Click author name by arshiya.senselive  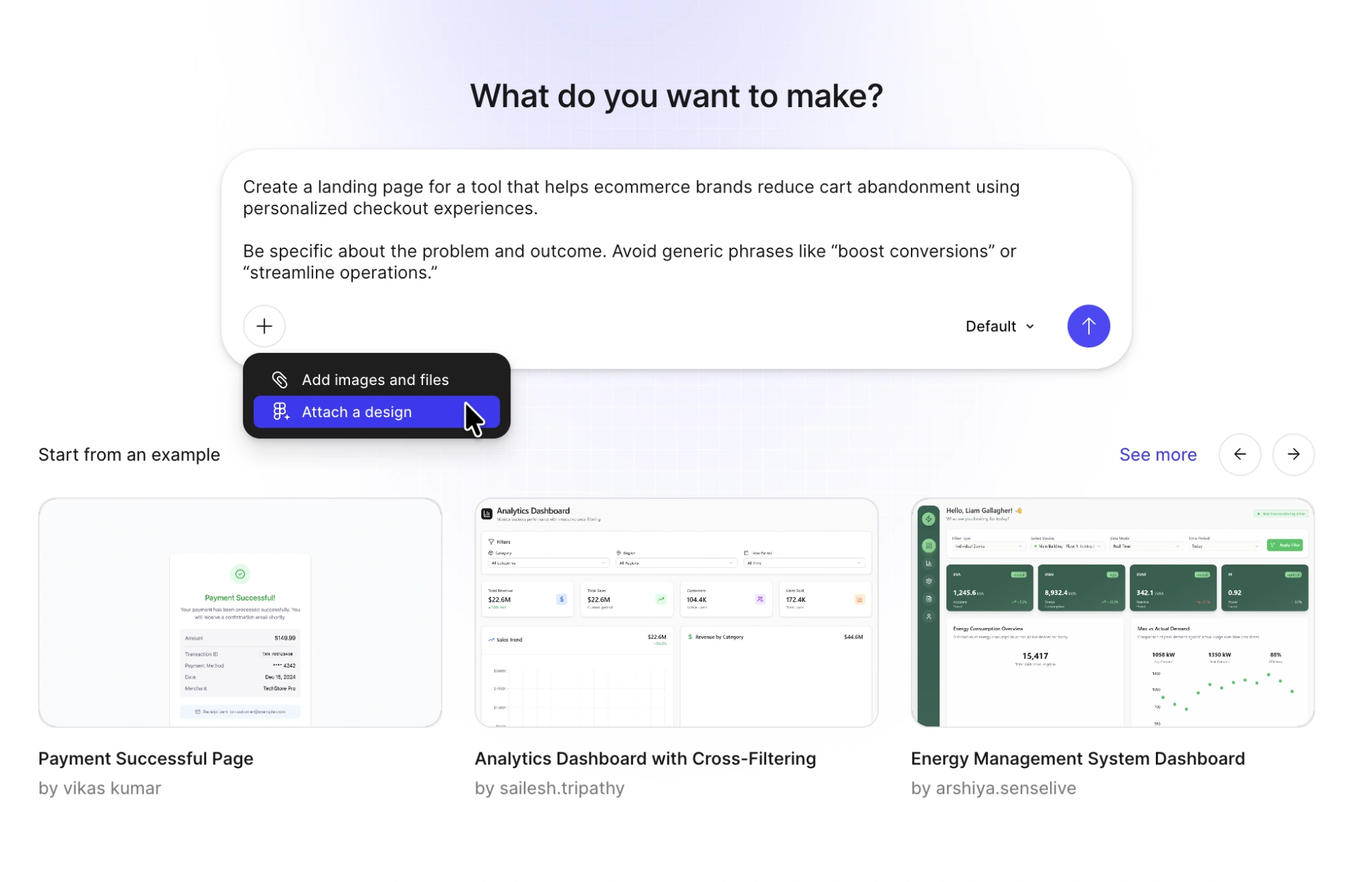pyautogui.click(x=993, y=788)
